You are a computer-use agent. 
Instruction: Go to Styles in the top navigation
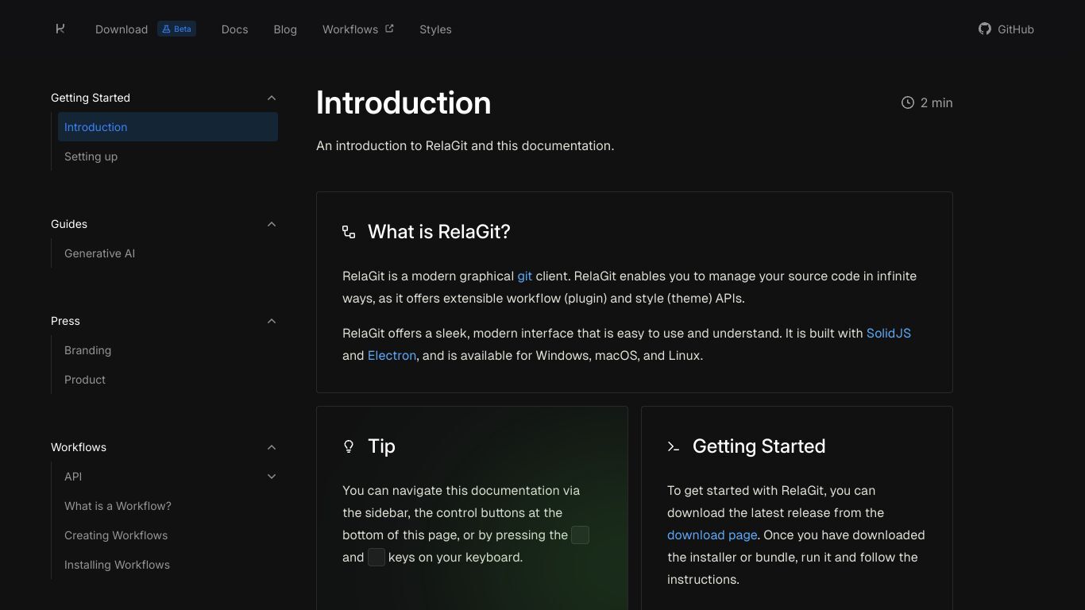(435, 29)
